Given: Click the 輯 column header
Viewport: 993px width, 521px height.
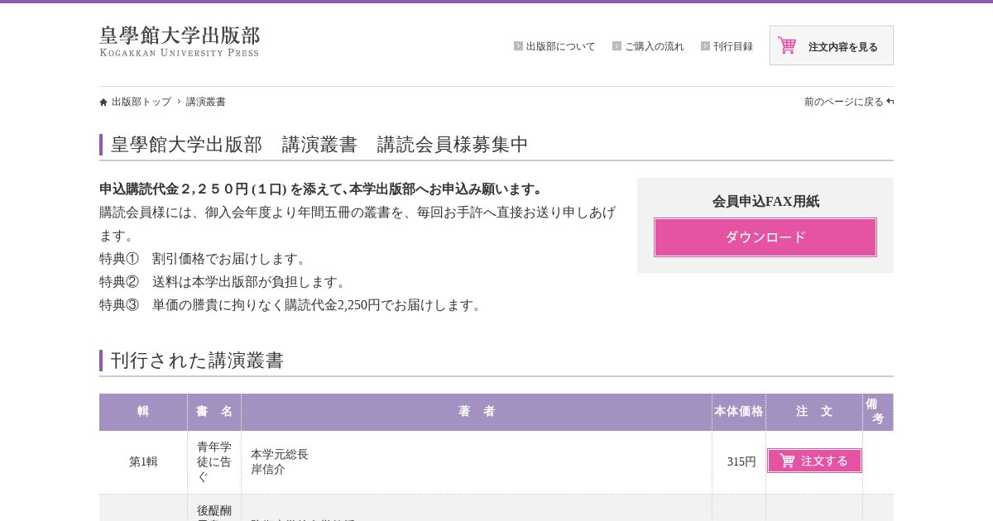Looking at the screenshot, I should pyautogui.click(x=143, y=412).
